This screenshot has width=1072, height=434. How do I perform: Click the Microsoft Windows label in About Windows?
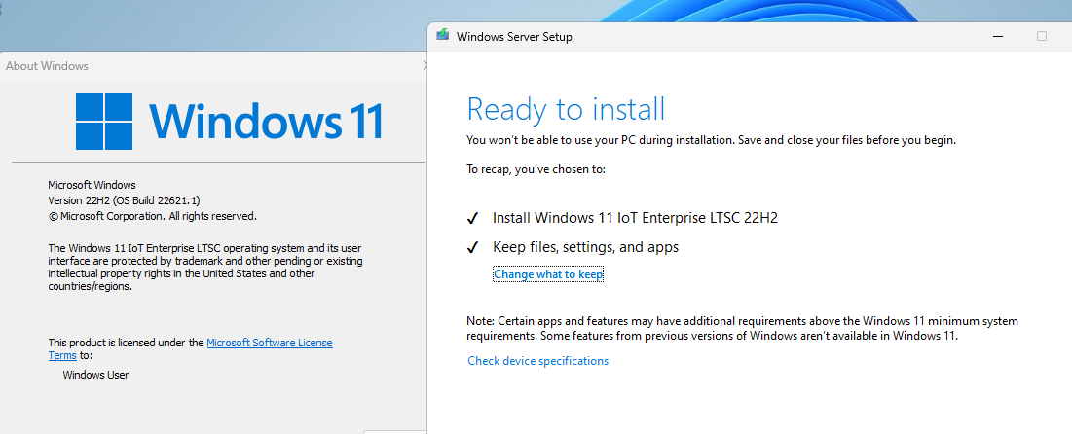[x=92, y=185]
